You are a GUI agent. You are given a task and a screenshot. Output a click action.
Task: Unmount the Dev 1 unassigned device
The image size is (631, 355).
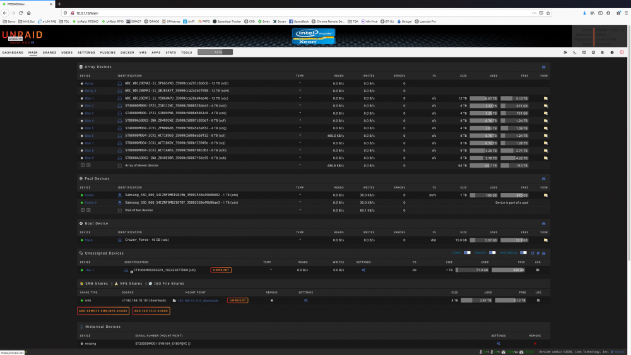[x=221, y=270]
